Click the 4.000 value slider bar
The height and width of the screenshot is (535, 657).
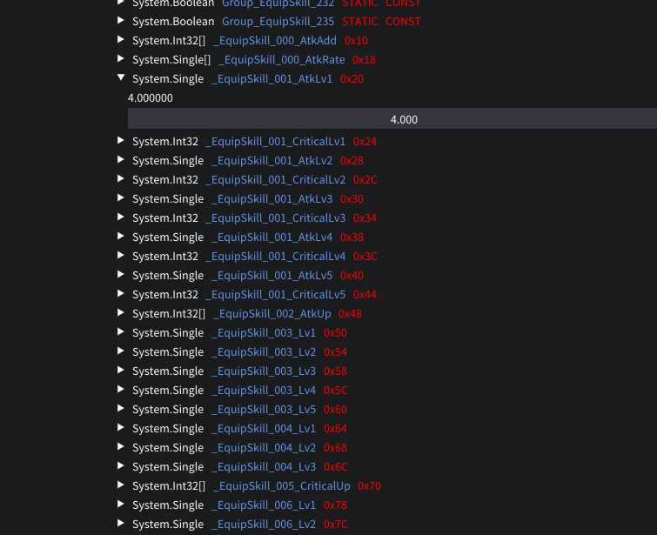[x=392, y=119]
